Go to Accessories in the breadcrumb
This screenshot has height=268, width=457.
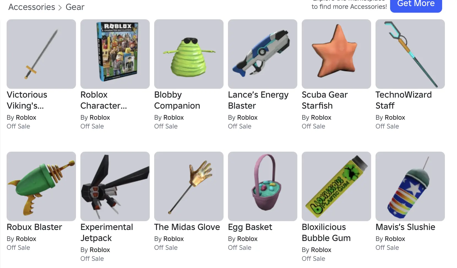coord(32,7)
